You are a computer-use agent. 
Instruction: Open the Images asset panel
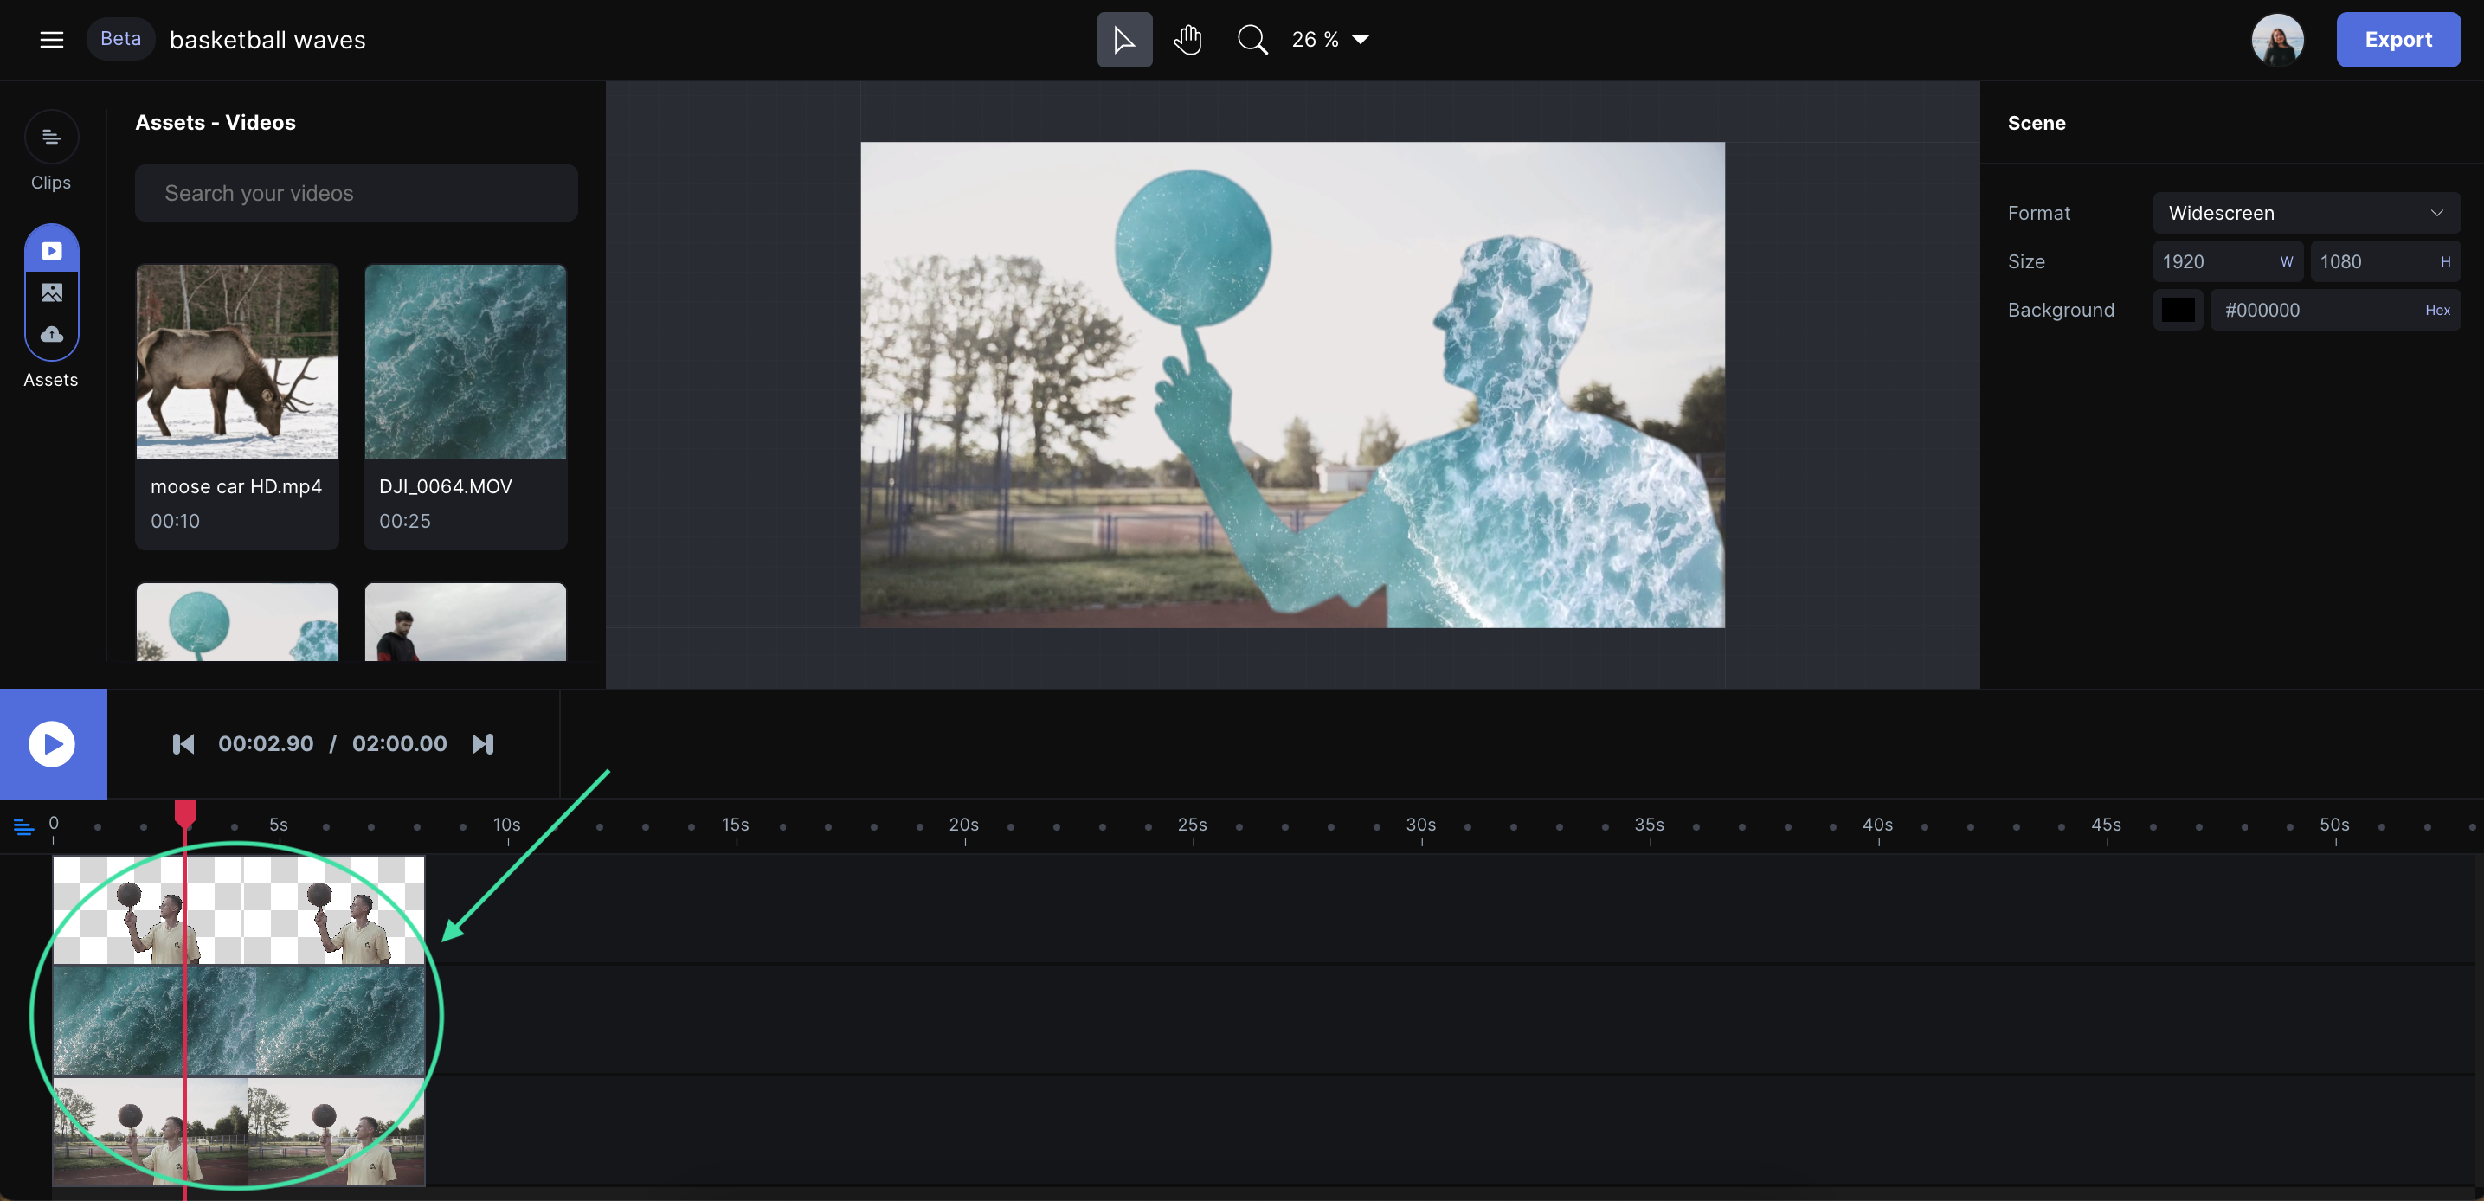(x=51, y=292)
